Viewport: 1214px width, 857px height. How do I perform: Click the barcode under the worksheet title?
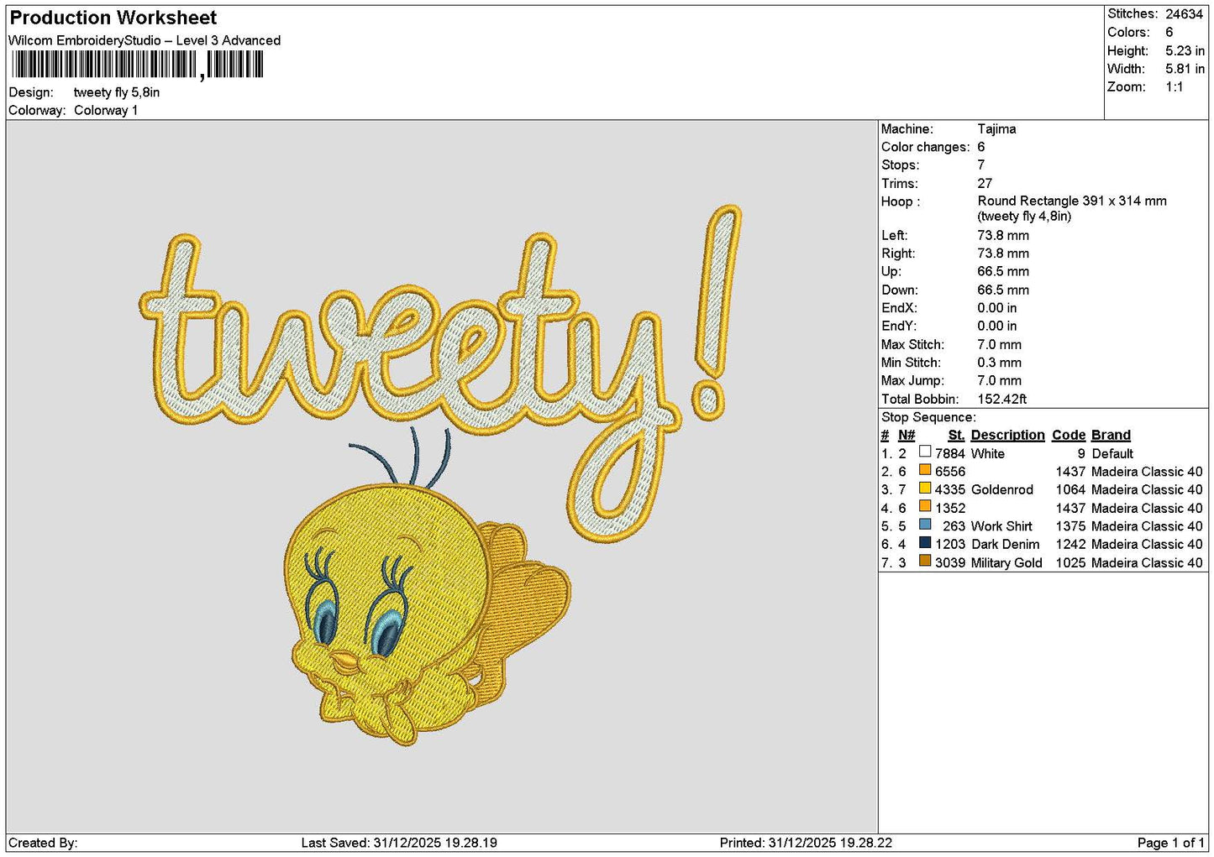[138, 65]
